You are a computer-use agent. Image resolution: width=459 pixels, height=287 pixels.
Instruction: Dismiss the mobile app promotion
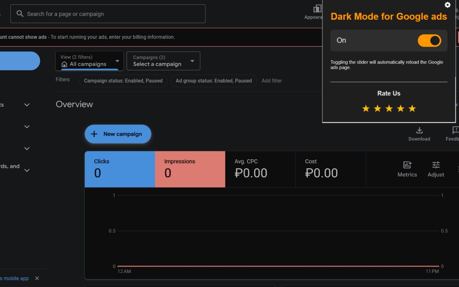(37, 278)
